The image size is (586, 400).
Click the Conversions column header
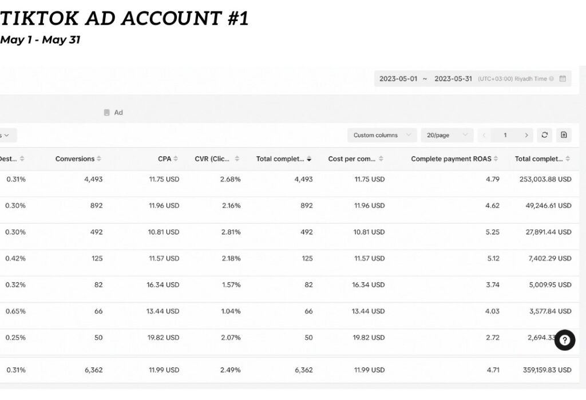(75, 159)
